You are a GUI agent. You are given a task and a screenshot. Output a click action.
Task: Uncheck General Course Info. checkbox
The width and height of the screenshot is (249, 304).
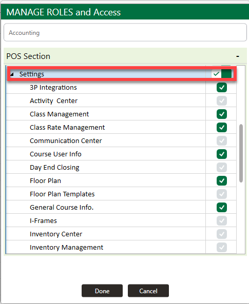[x=222, y=208]
